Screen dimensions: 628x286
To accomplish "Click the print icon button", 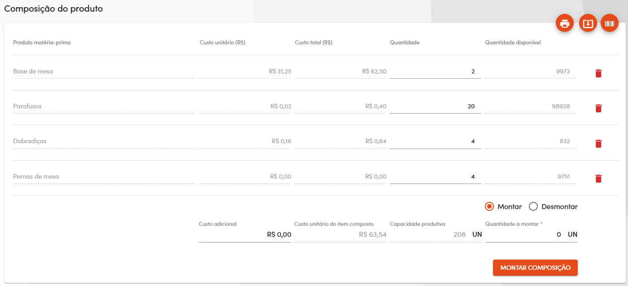I will coord(565,23).
